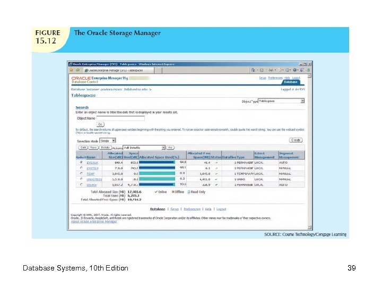The width and height of the screenshot is (382, 287).
Task: Click the total allocated size value 17,001.6
Action: point(134,192)
